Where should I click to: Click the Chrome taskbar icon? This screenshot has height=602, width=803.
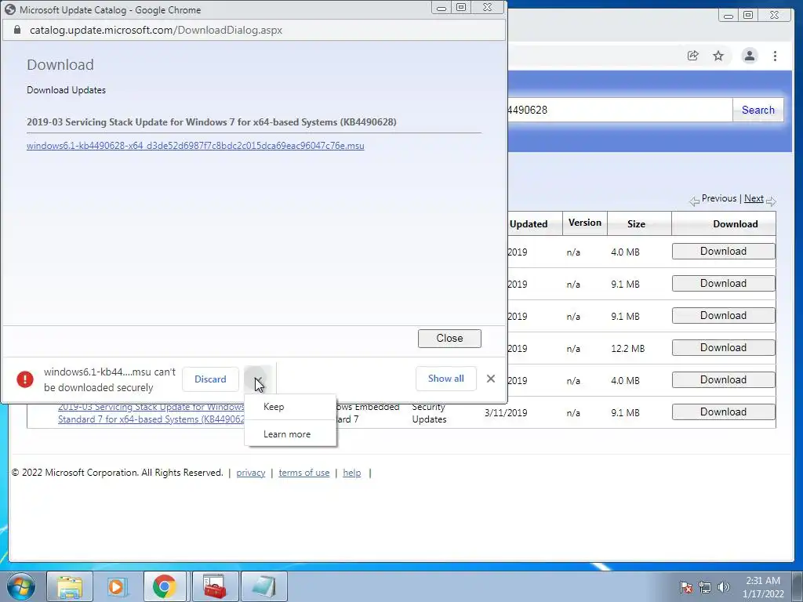click(x=165, y=586)
